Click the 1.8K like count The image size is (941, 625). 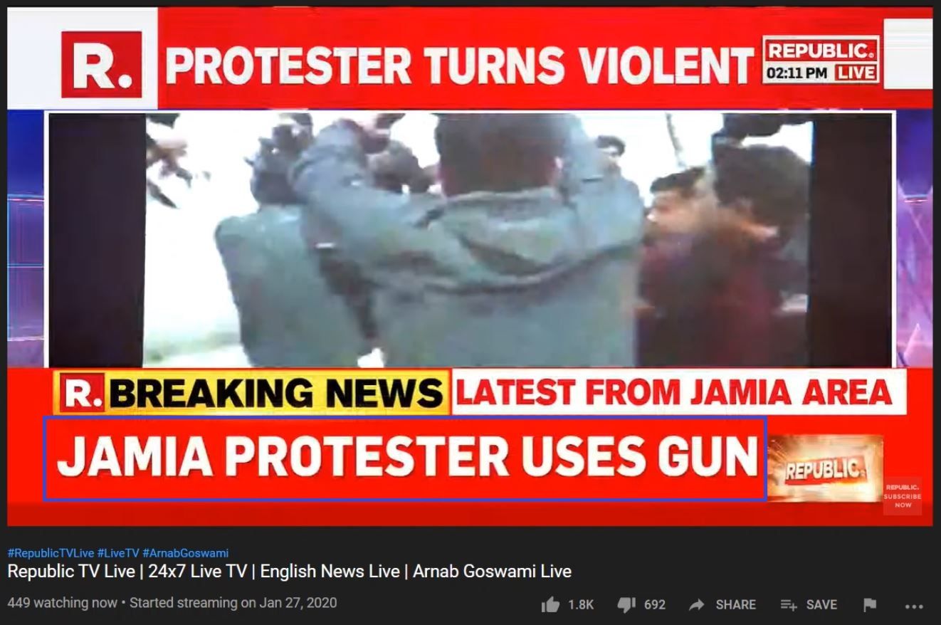coord(581,604)
